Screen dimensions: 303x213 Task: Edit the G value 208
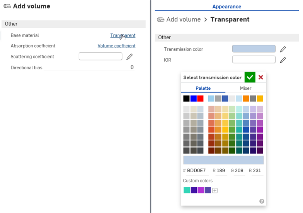239,171
